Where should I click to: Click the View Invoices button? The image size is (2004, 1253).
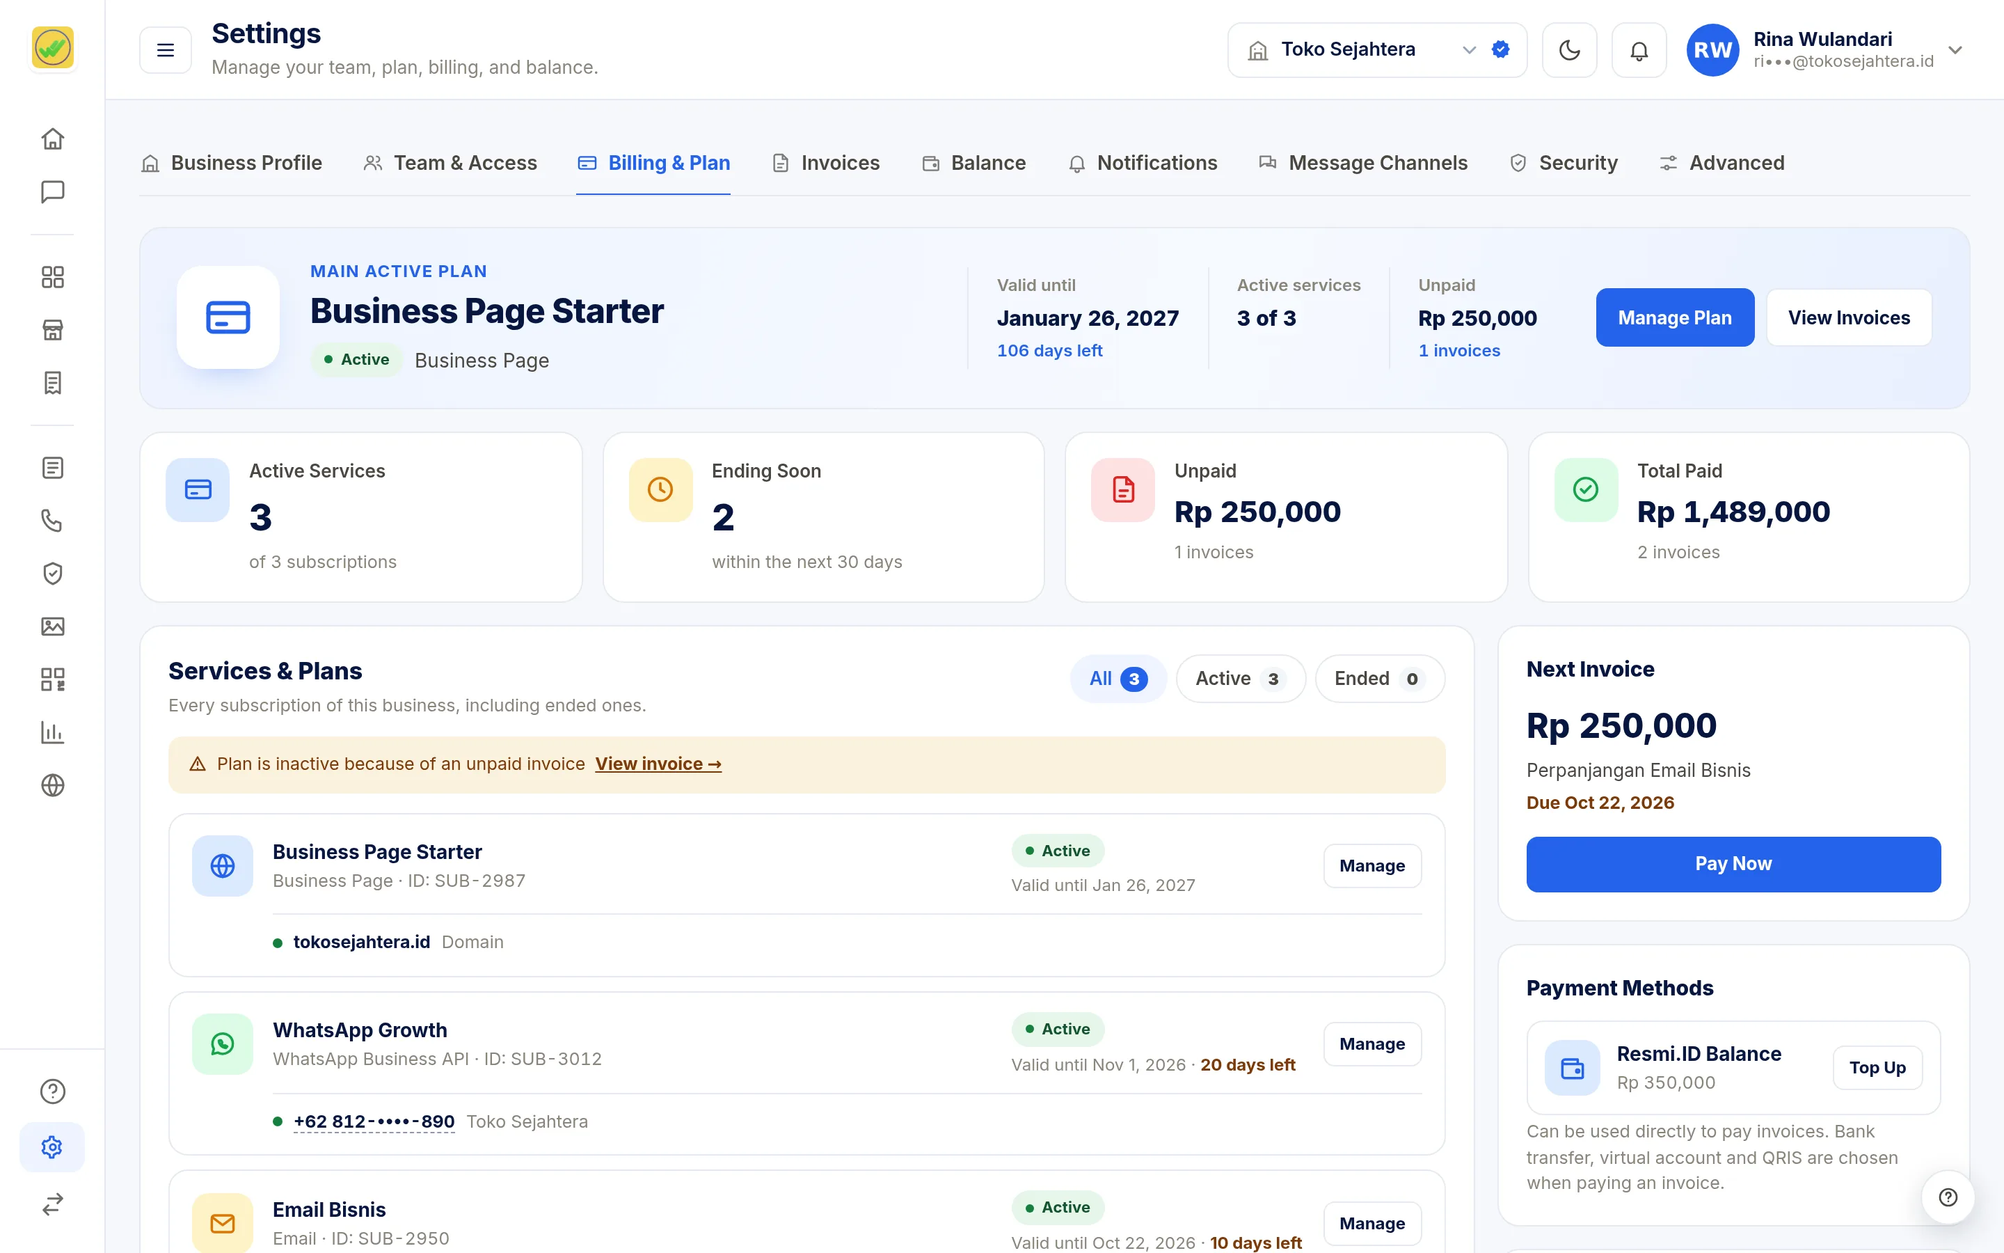(1848, 317)
